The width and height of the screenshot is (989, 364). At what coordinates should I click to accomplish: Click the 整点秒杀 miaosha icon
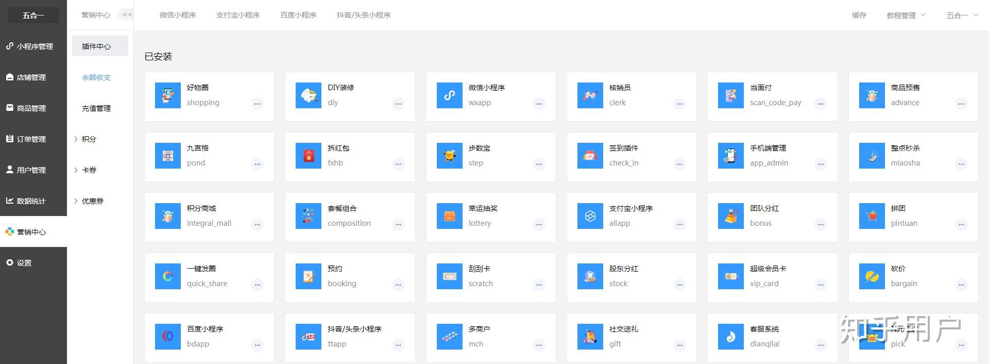point(872,156)
